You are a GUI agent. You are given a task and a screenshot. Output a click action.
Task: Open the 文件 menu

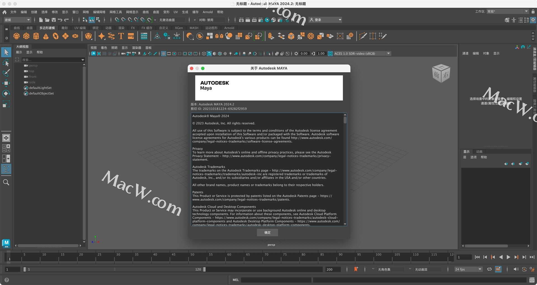(x=13, y=12)
